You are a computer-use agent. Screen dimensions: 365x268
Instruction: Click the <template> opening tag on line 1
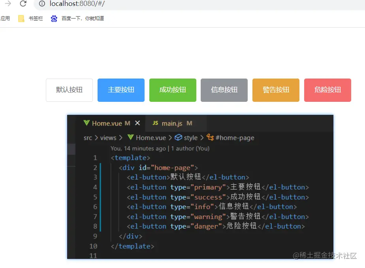click(131, 158)
